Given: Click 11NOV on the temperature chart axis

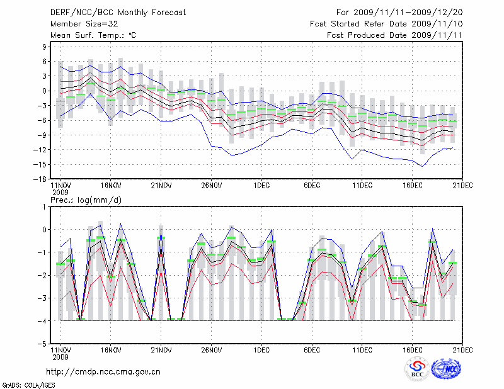Looking at the screenshot, I should click(x=60, y=186).
